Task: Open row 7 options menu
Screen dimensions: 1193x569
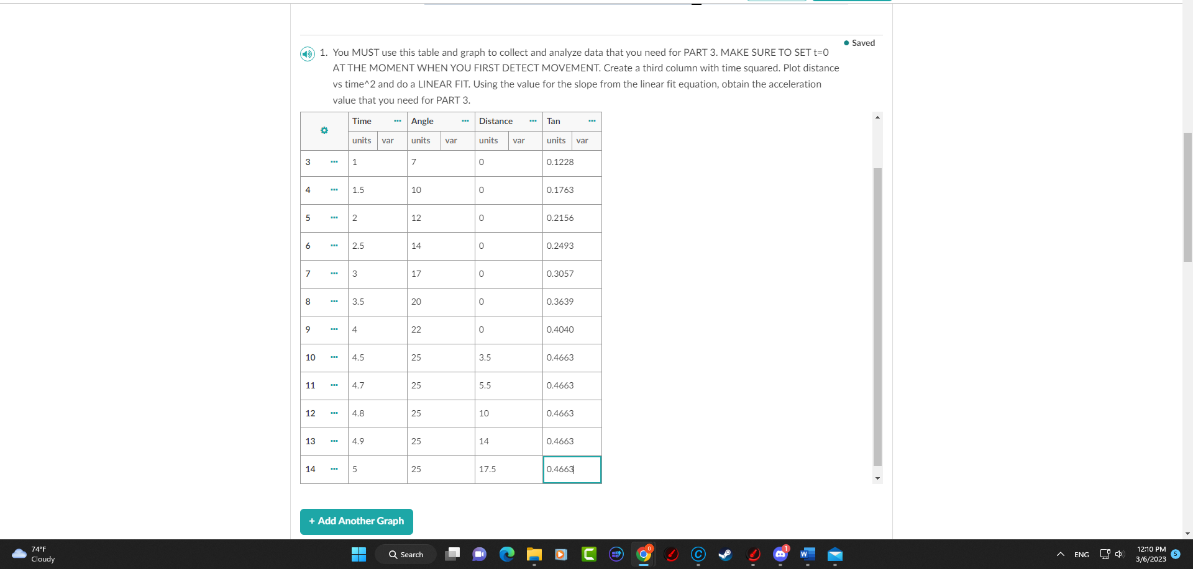Action: click(x=334, y=274)
